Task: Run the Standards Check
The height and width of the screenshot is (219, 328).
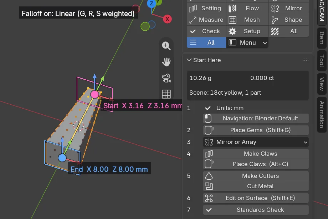Action: (x=256, y=210)
